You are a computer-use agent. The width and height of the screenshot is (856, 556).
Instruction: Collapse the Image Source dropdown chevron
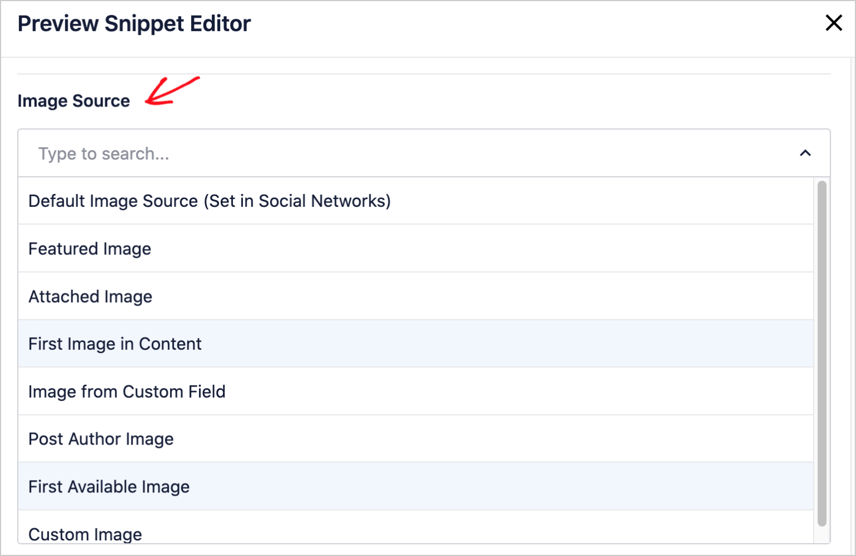coord(805,153)
